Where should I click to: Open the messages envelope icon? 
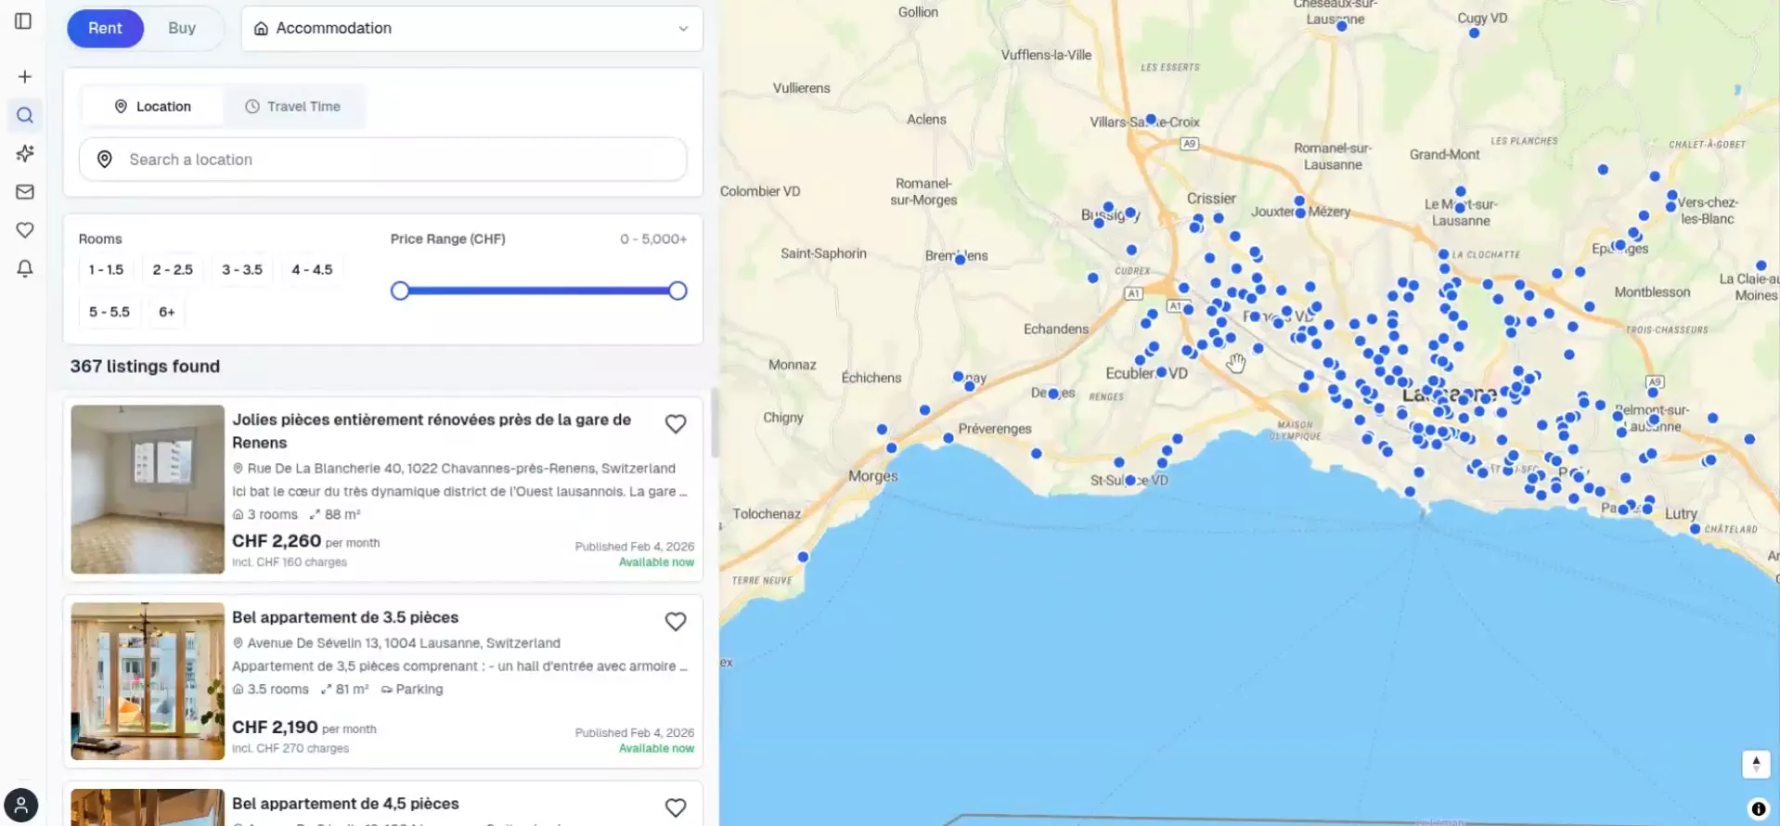click(x=25, y=191)
